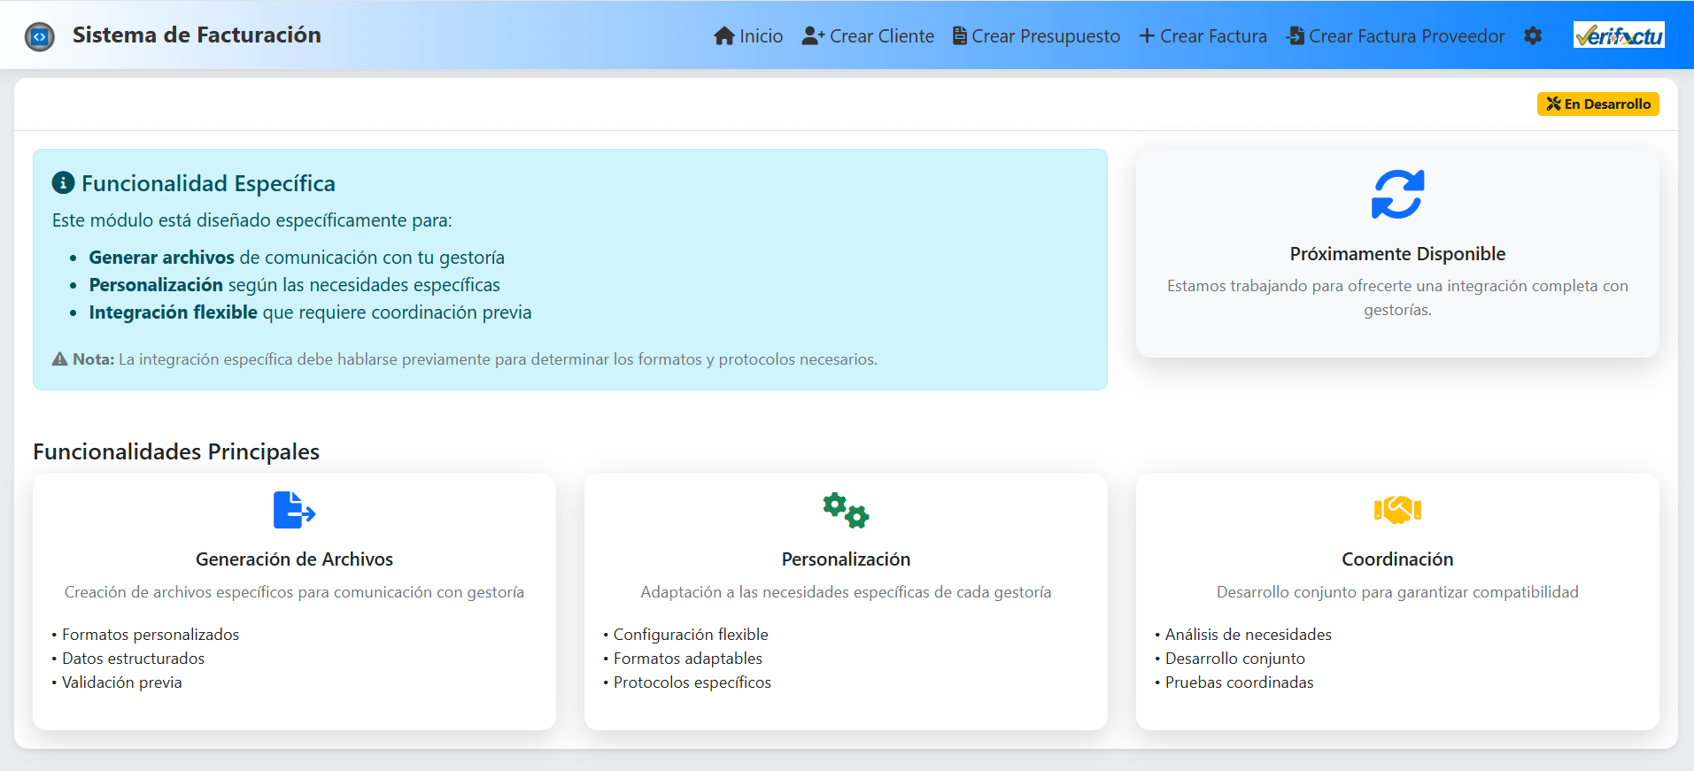Open Crear Cliente from the navbar
The width and height of the screenshot is (1694, 771).
[868, 35]
